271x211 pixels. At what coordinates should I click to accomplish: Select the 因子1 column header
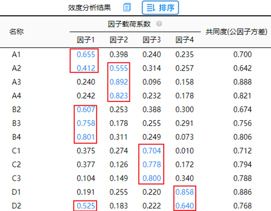[x=86, y=40]
